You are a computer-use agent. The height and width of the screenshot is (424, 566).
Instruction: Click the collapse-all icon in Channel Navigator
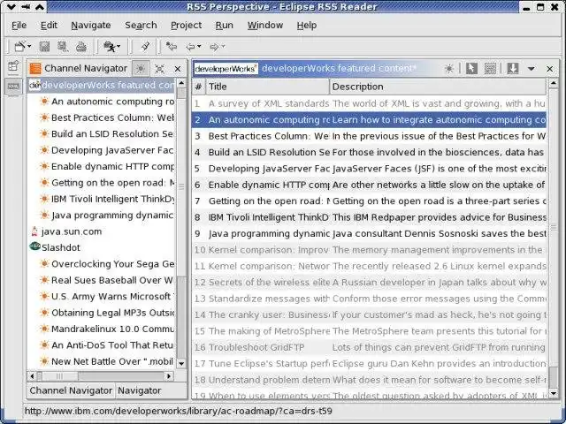point(159,69)
